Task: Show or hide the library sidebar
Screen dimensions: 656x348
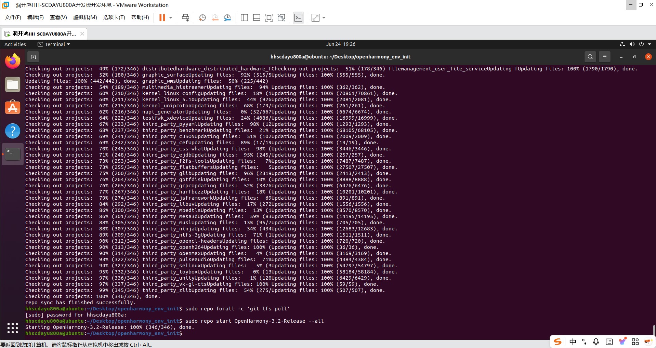Action: coord(244,18)
